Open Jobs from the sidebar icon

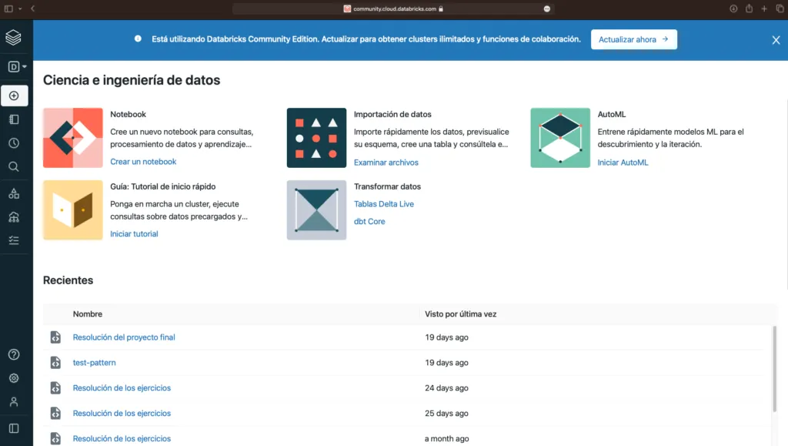click(x=14, y=240)
